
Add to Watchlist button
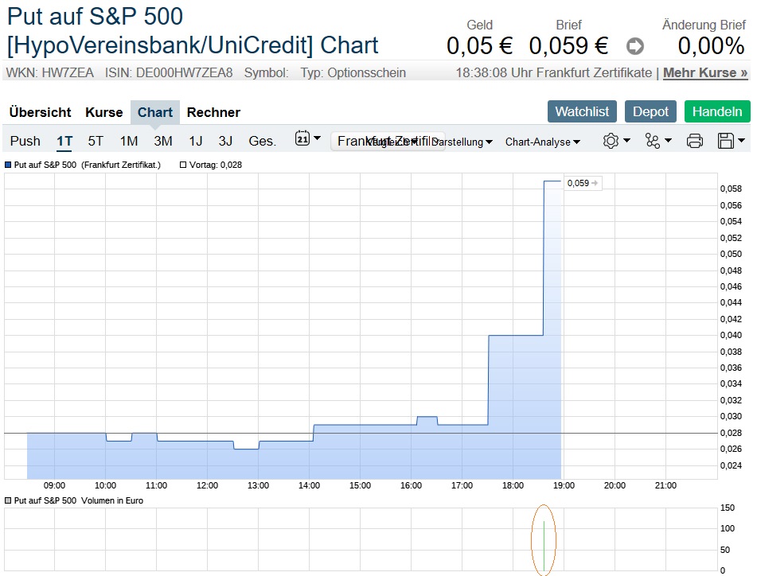coord(582,111)
